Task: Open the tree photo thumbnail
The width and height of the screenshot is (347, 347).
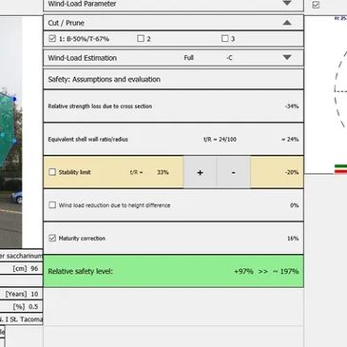Action: tap(10, 133)
